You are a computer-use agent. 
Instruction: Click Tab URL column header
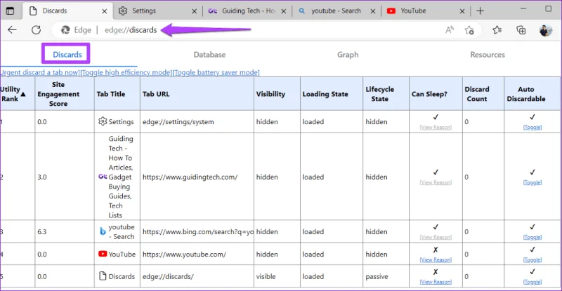coord(197,94)
